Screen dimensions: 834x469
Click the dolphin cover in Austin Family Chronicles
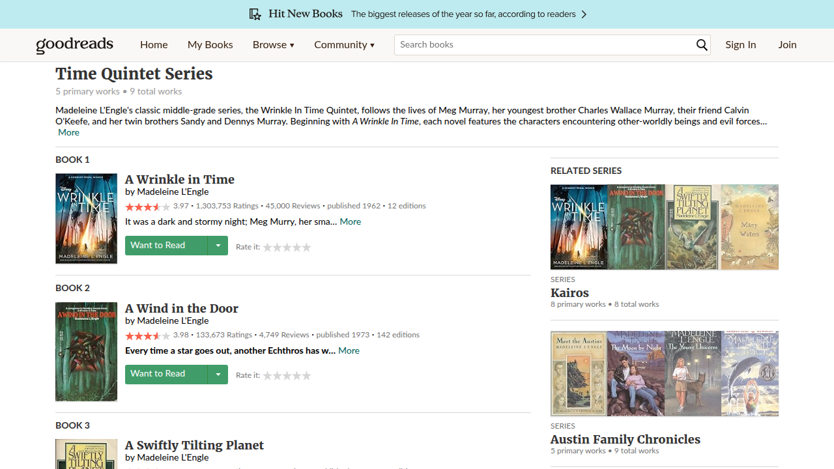point(750,373)
